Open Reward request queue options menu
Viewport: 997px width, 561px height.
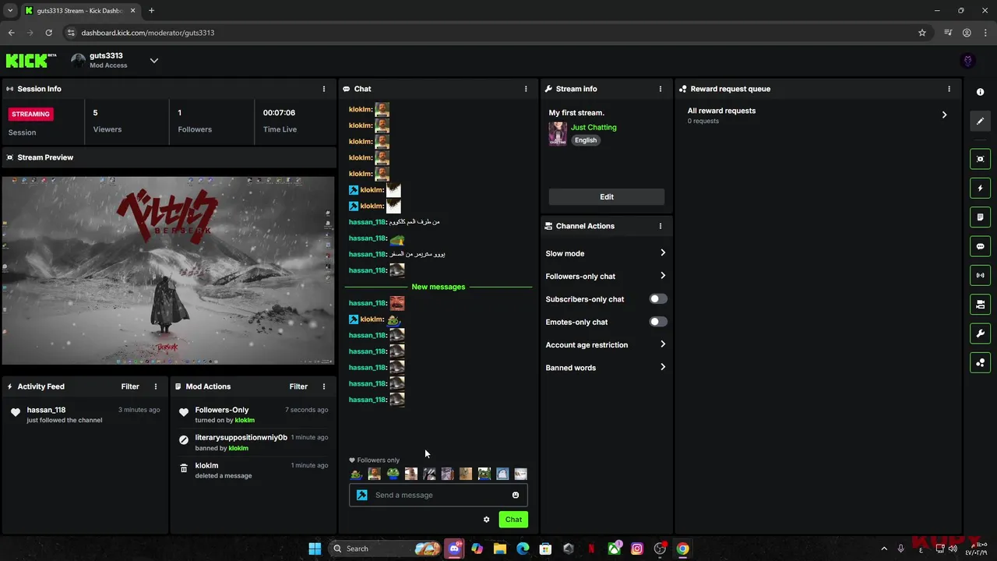pyautogui.click(x=949, y=89)
